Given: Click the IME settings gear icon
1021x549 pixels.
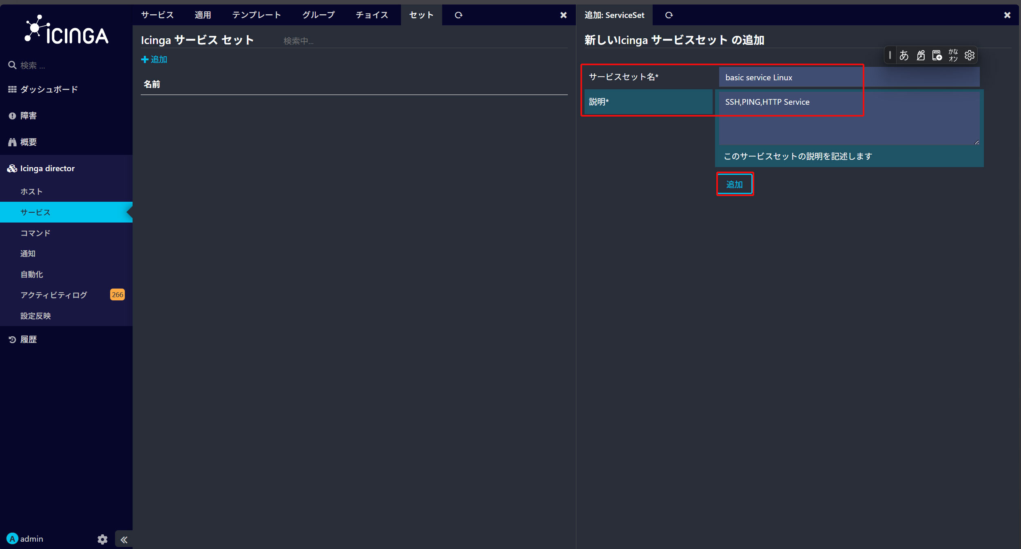Looking at the screenshot, I should pos(969,55).
